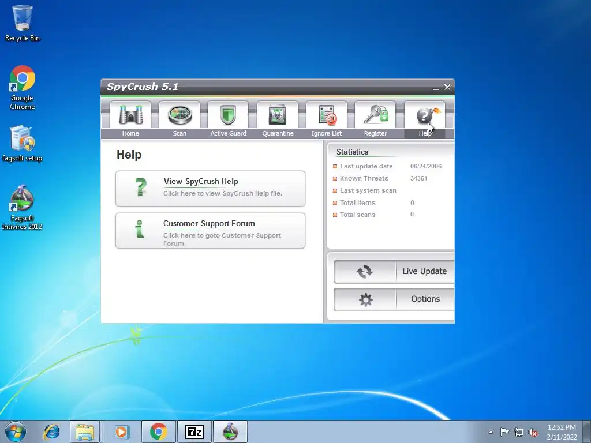Image resolution: width=591 pixels, height=443 pixels.
Task: Click the Total items label
Action: tap(358, 202)
